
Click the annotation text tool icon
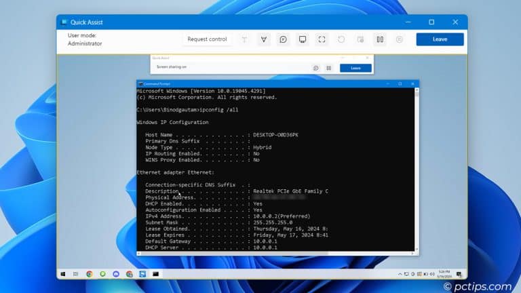pyautogui.click(x=244, y=39)
